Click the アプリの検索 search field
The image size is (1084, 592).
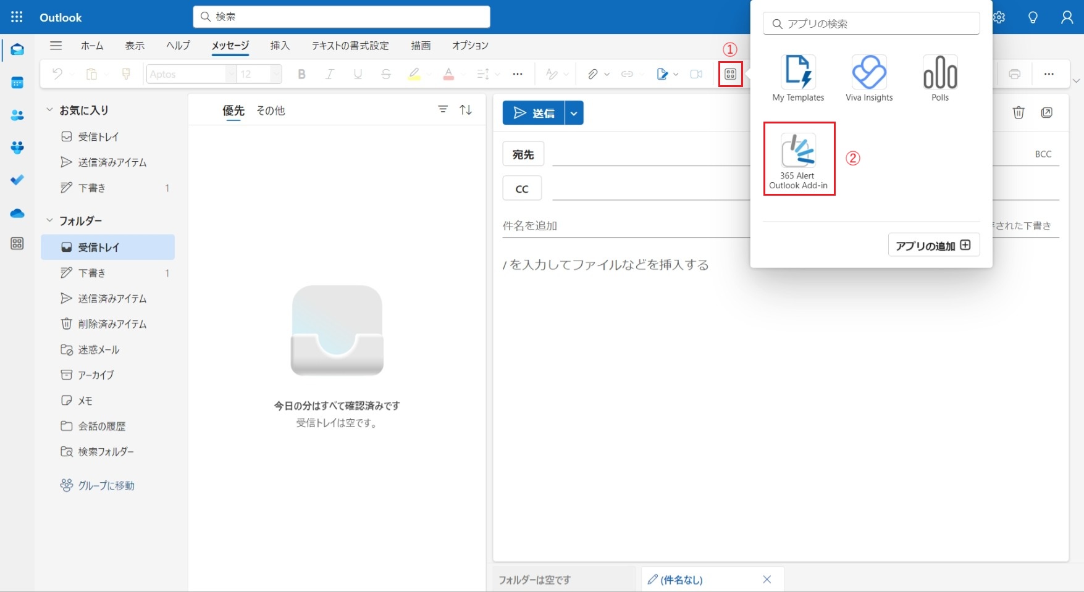(871, 23)
